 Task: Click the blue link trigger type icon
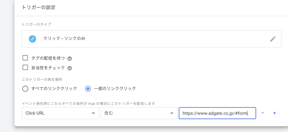[x=32, y=39]
